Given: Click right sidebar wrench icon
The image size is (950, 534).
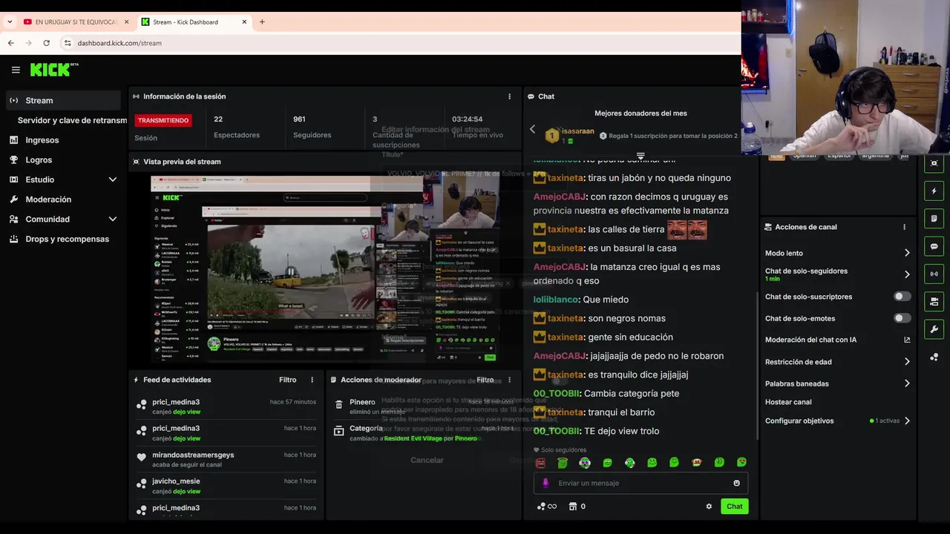Looking at the screenshot, I should tap(934, 329).
